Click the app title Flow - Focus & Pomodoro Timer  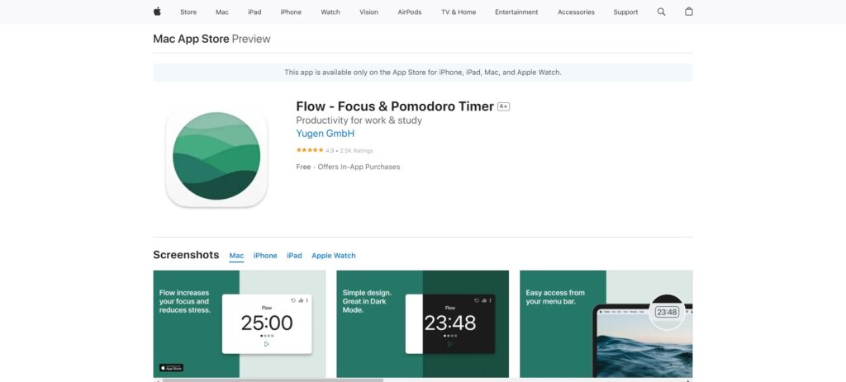pyautogui.click(x=395, y=106)
